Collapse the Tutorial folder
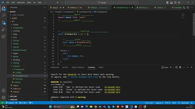 pyautogui.click(x=16, y=66)
